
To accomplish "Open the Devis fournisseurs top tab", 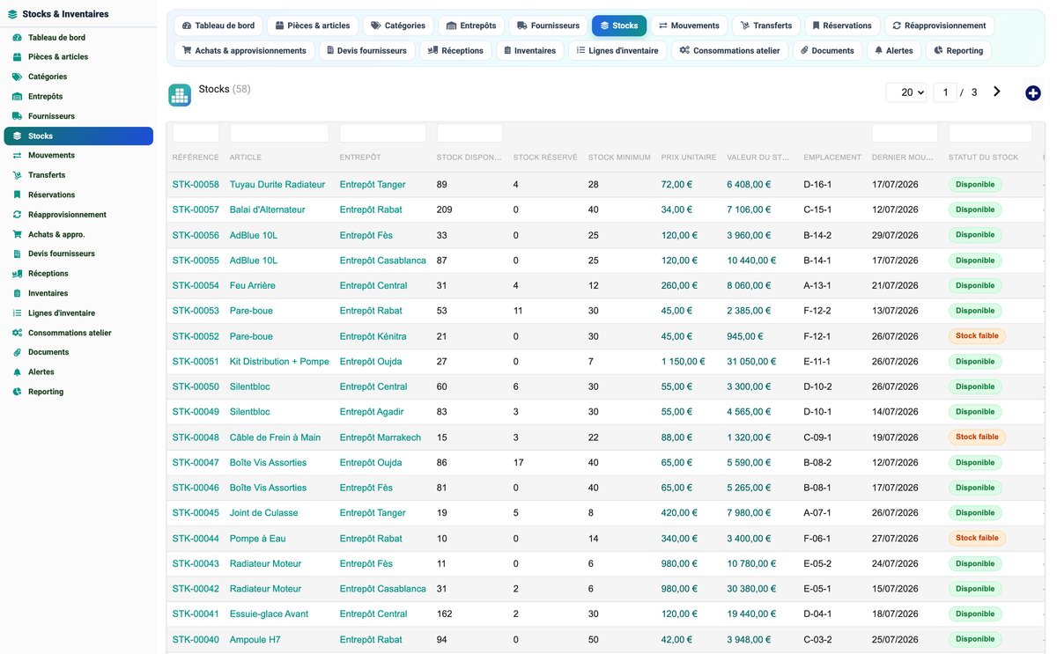I will tap(366, 50).
